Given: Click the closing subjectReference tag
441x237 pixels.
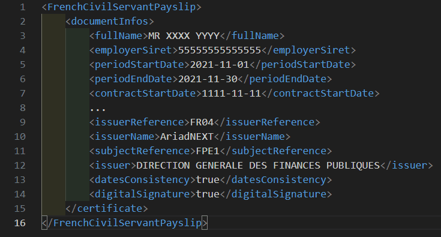Looking at the screenshot, I should (x=275, y=151).
